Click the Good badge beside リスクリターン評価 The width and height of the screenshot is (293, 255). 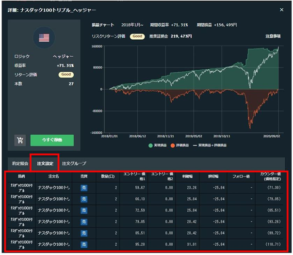(137, 36)
